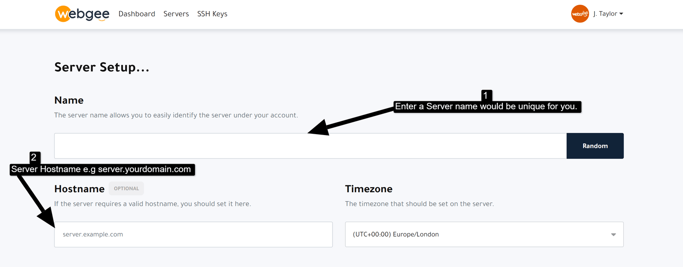Go to the Dashboard menu item
Image resolution: width=683 pixels, height=267 pixels.
click(137, 14)
